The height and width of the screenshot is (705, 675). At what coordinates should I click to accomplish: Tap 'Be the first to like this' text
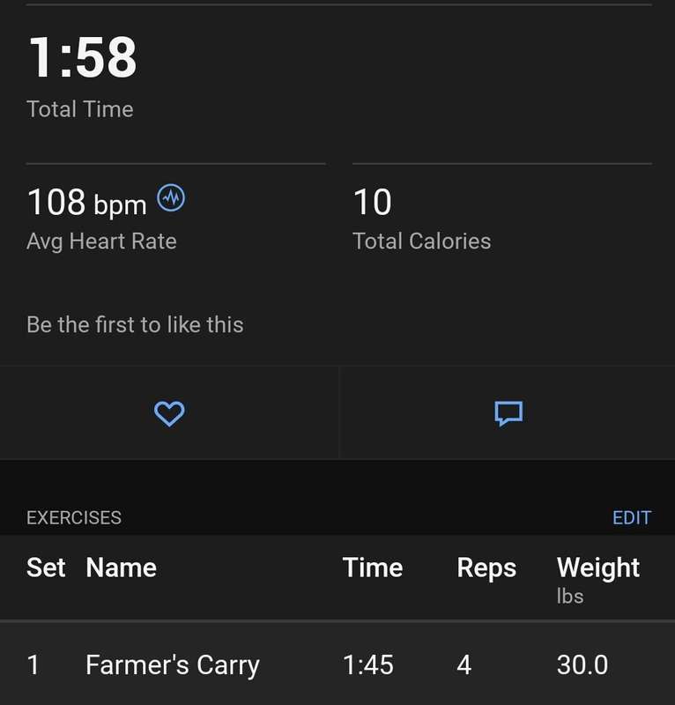tap(135, 324)
